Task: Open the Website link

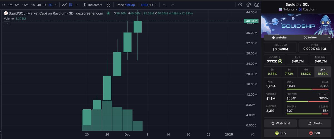Action: click(279, 38)
